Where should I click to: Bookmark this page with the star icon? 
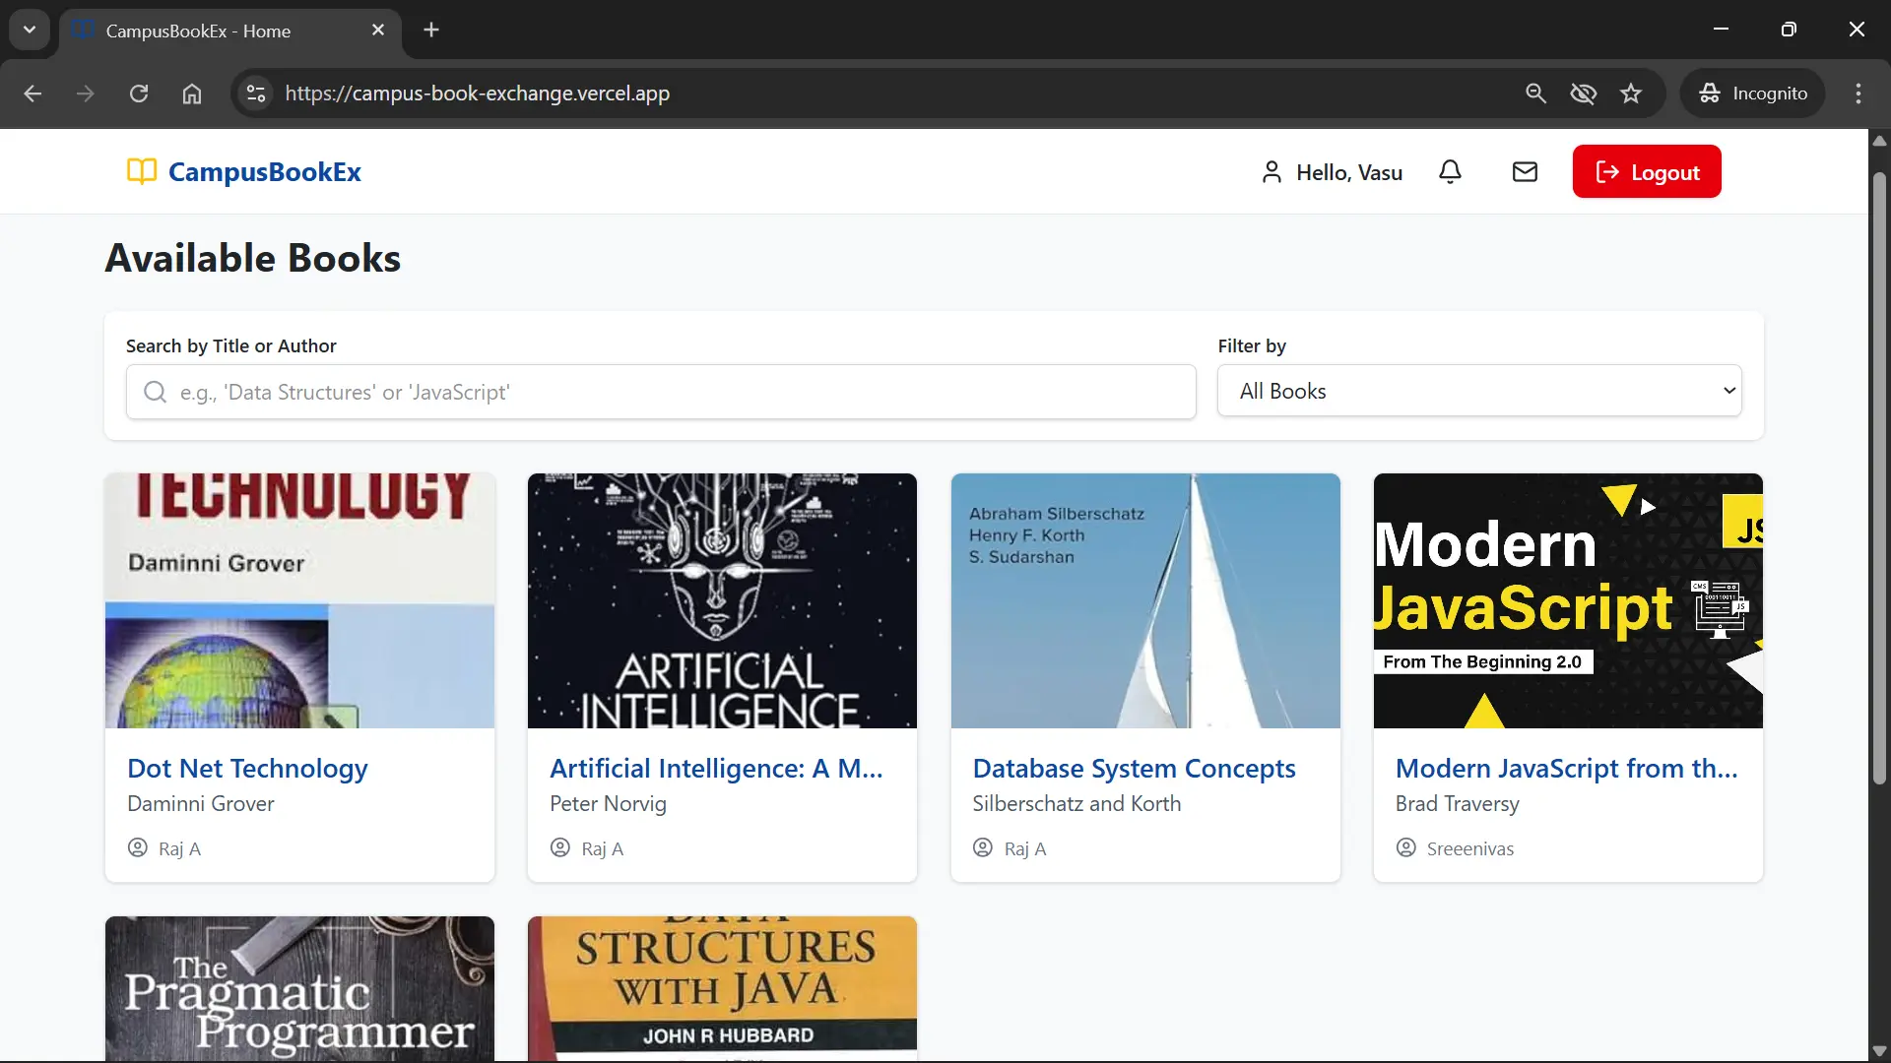pos(1631,94)
